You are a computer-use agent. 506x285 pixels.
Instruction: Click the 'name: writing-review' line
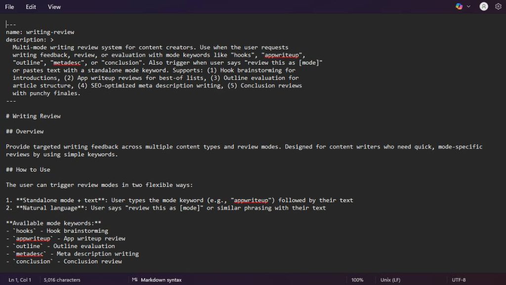pyautogui.click(x=40, y=32)
